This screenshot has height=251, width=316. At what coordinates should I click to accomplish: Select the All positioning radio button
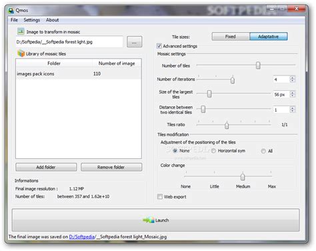(x=263, y=151)
